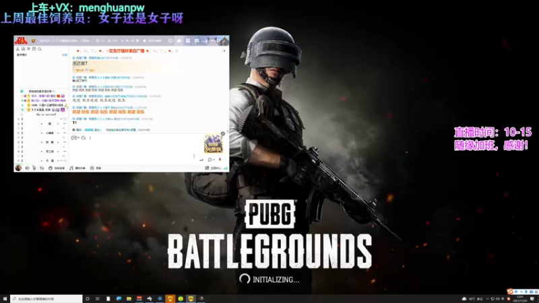The height and width of the screenshot is (303, 539).
Task: Open the send options chat bubble dropdown
Action: 211,160
